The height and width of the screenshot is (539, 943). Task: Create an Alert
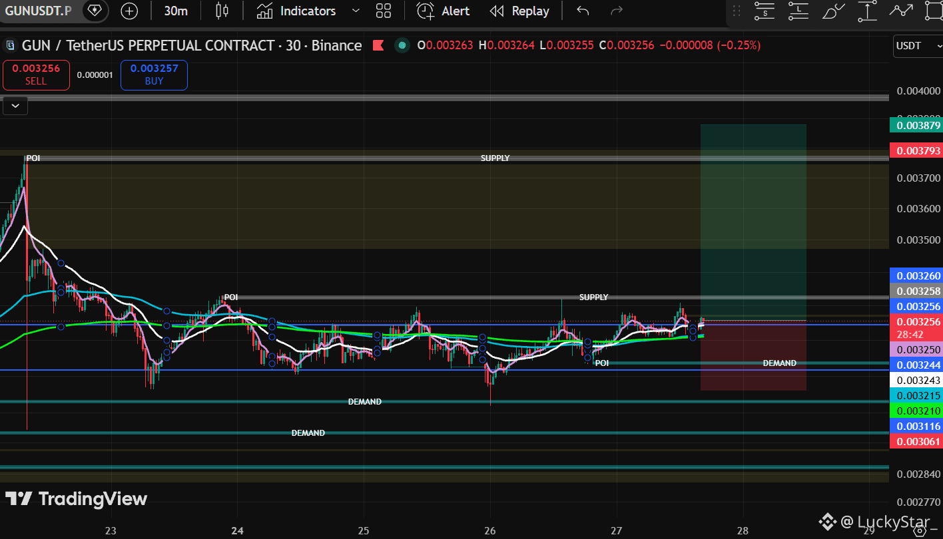click(444, 11)
